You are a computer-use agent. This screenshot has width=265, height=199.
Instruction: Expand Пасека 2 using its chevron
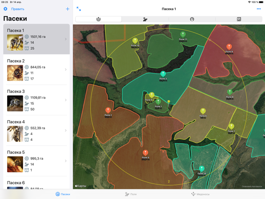click(66, 70)
